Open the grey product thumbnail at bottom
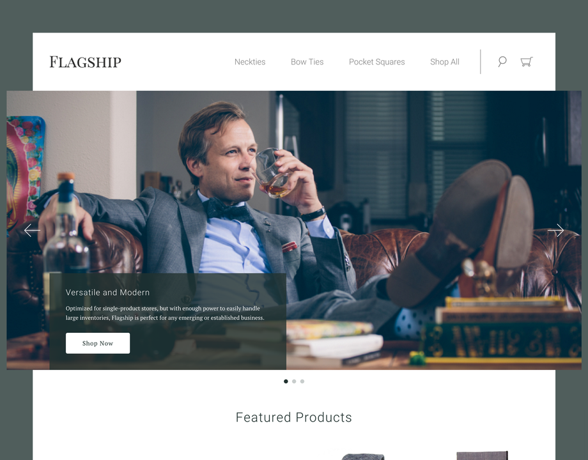588x460 pixels. coord(363,457)
